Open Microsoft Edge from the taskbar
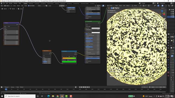 click(x=49, y=96)
